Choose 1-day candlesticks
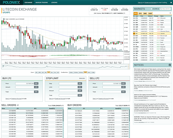 click(x=93, y=72)
